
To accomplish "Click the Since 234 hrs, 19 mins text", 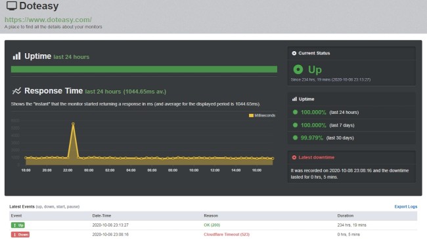I will tap(330, 80).
